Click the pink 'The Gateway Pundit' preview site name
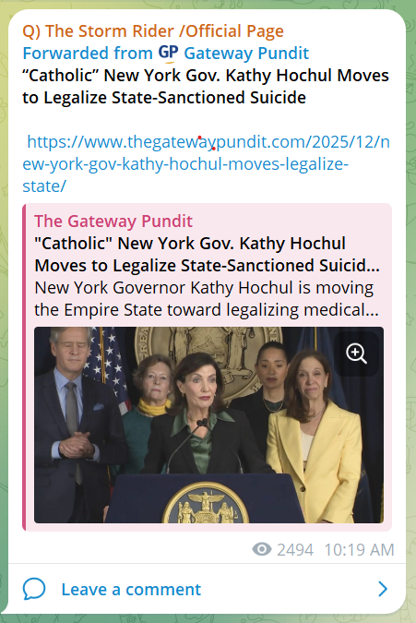 113,221
